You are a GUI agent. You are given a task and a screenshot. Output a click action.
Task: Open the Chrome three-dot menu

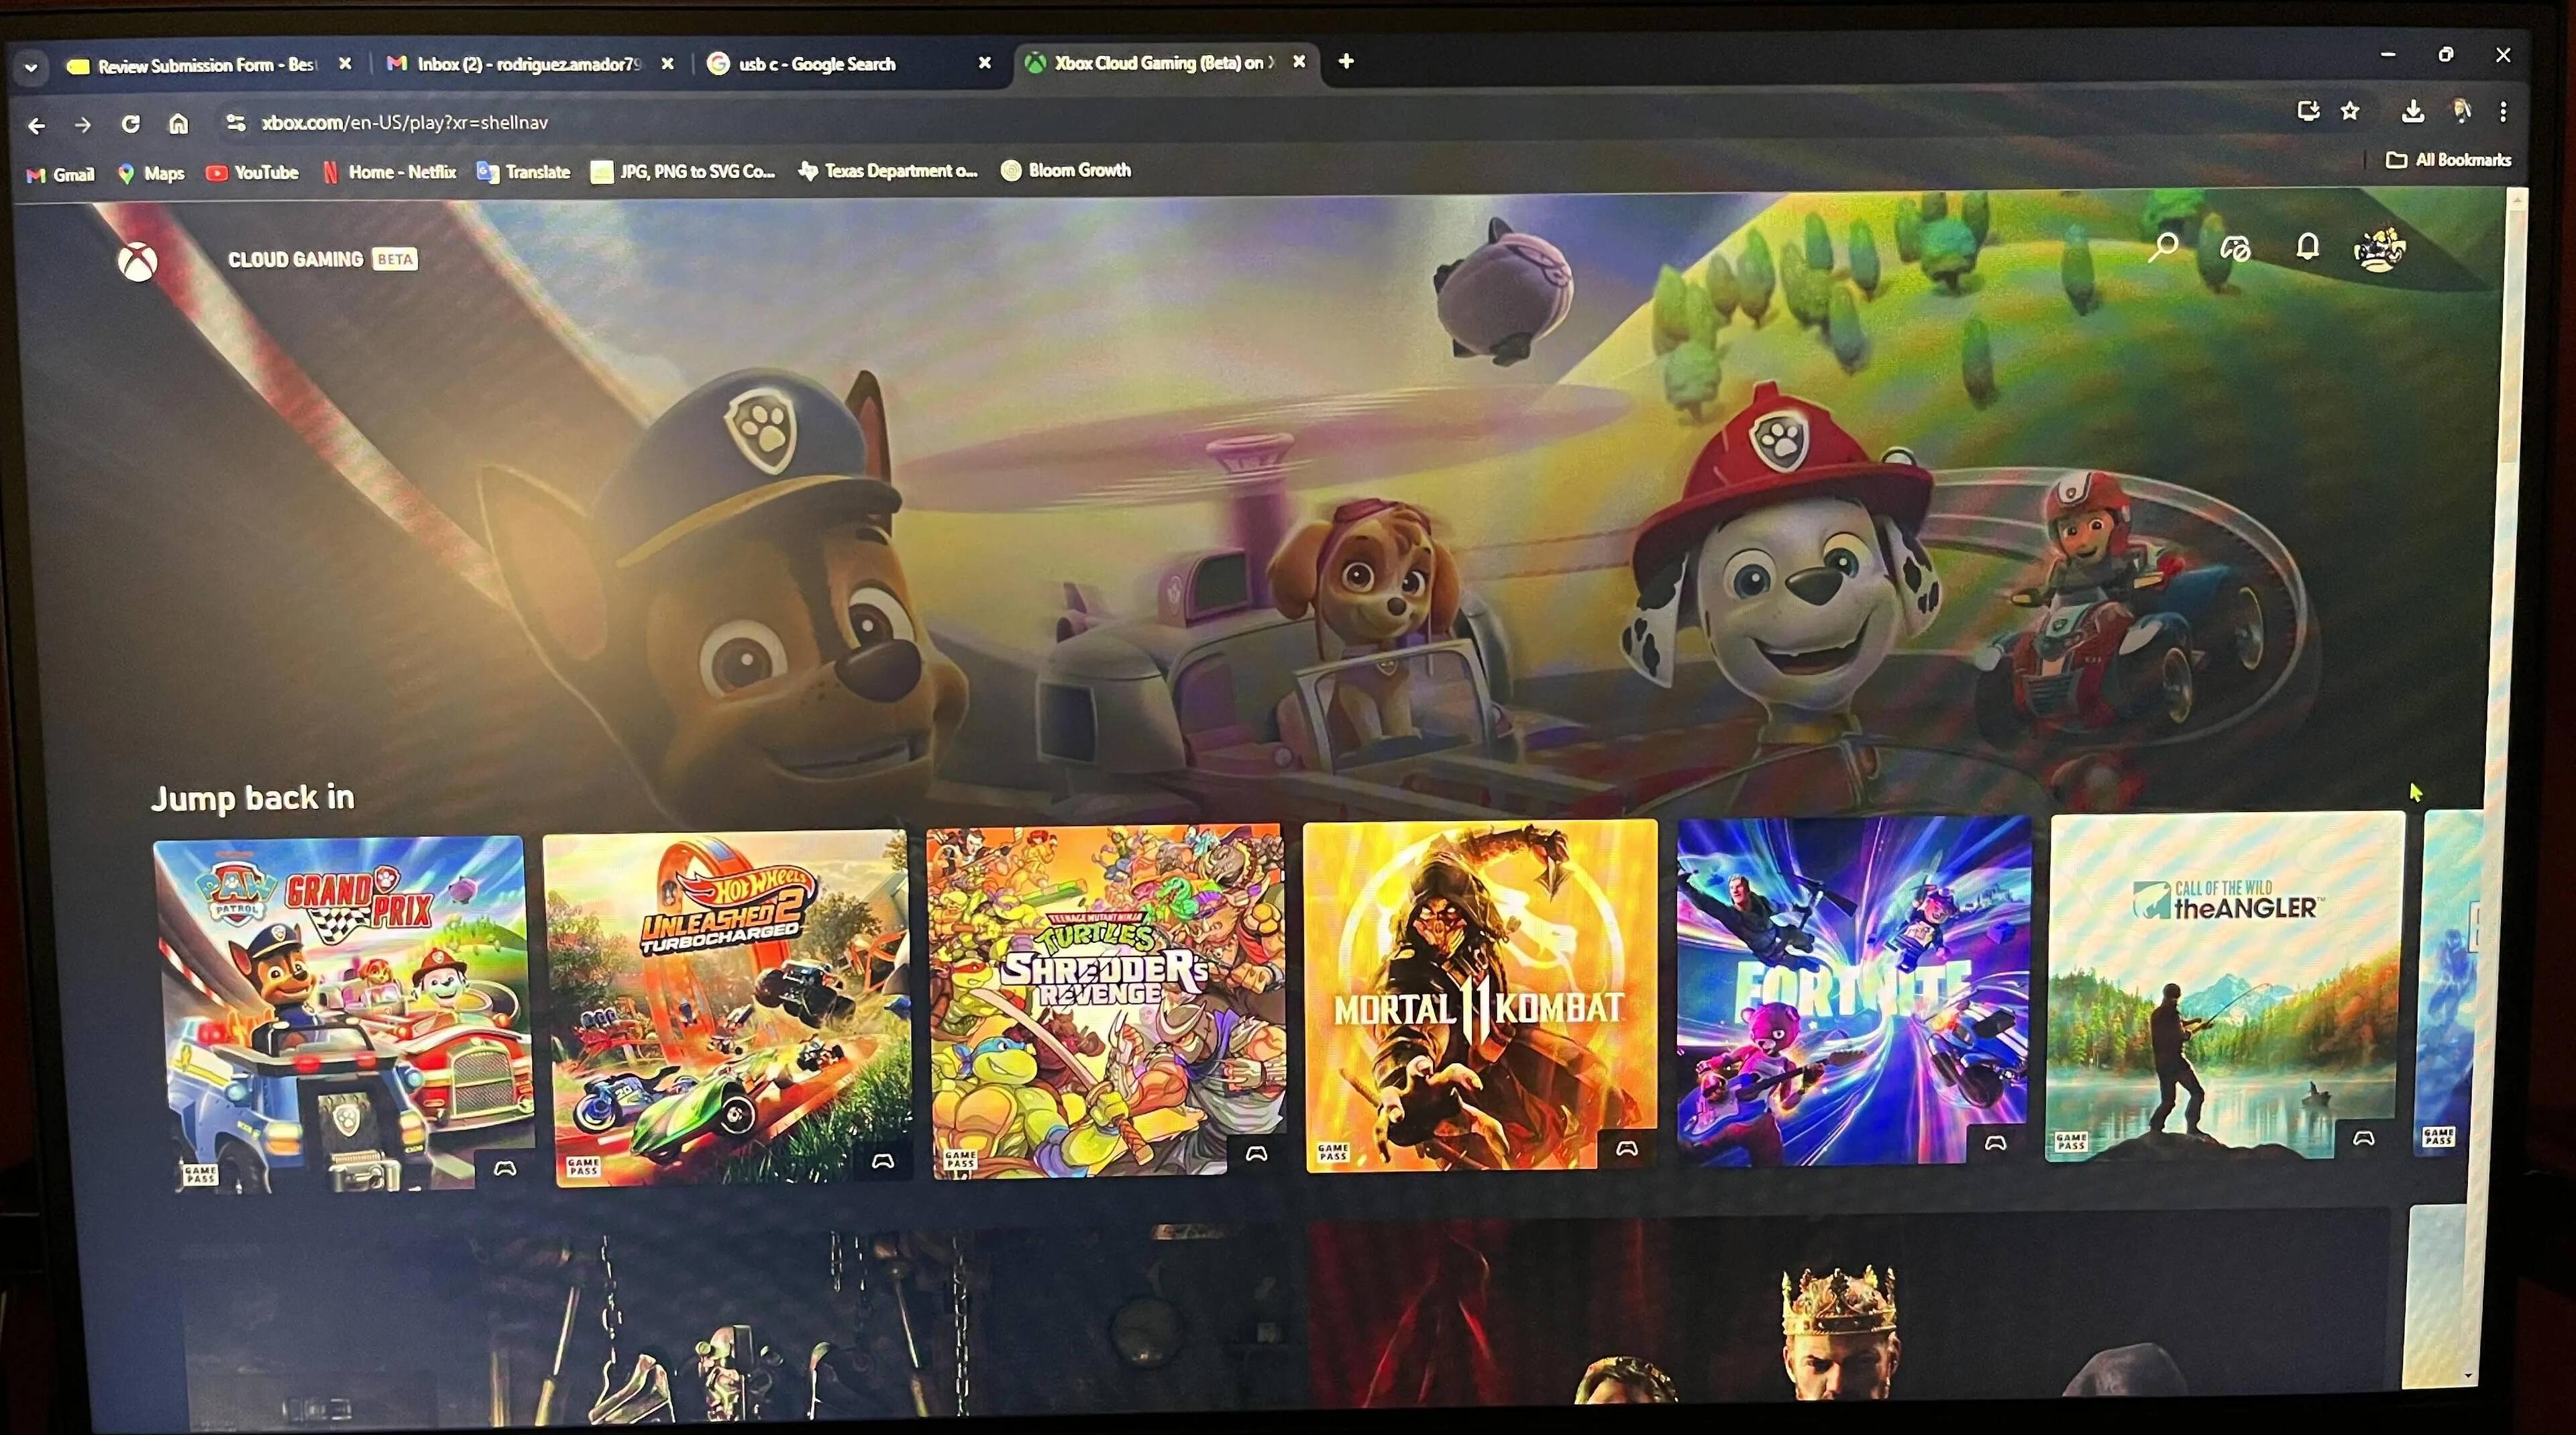point(2503,111)
